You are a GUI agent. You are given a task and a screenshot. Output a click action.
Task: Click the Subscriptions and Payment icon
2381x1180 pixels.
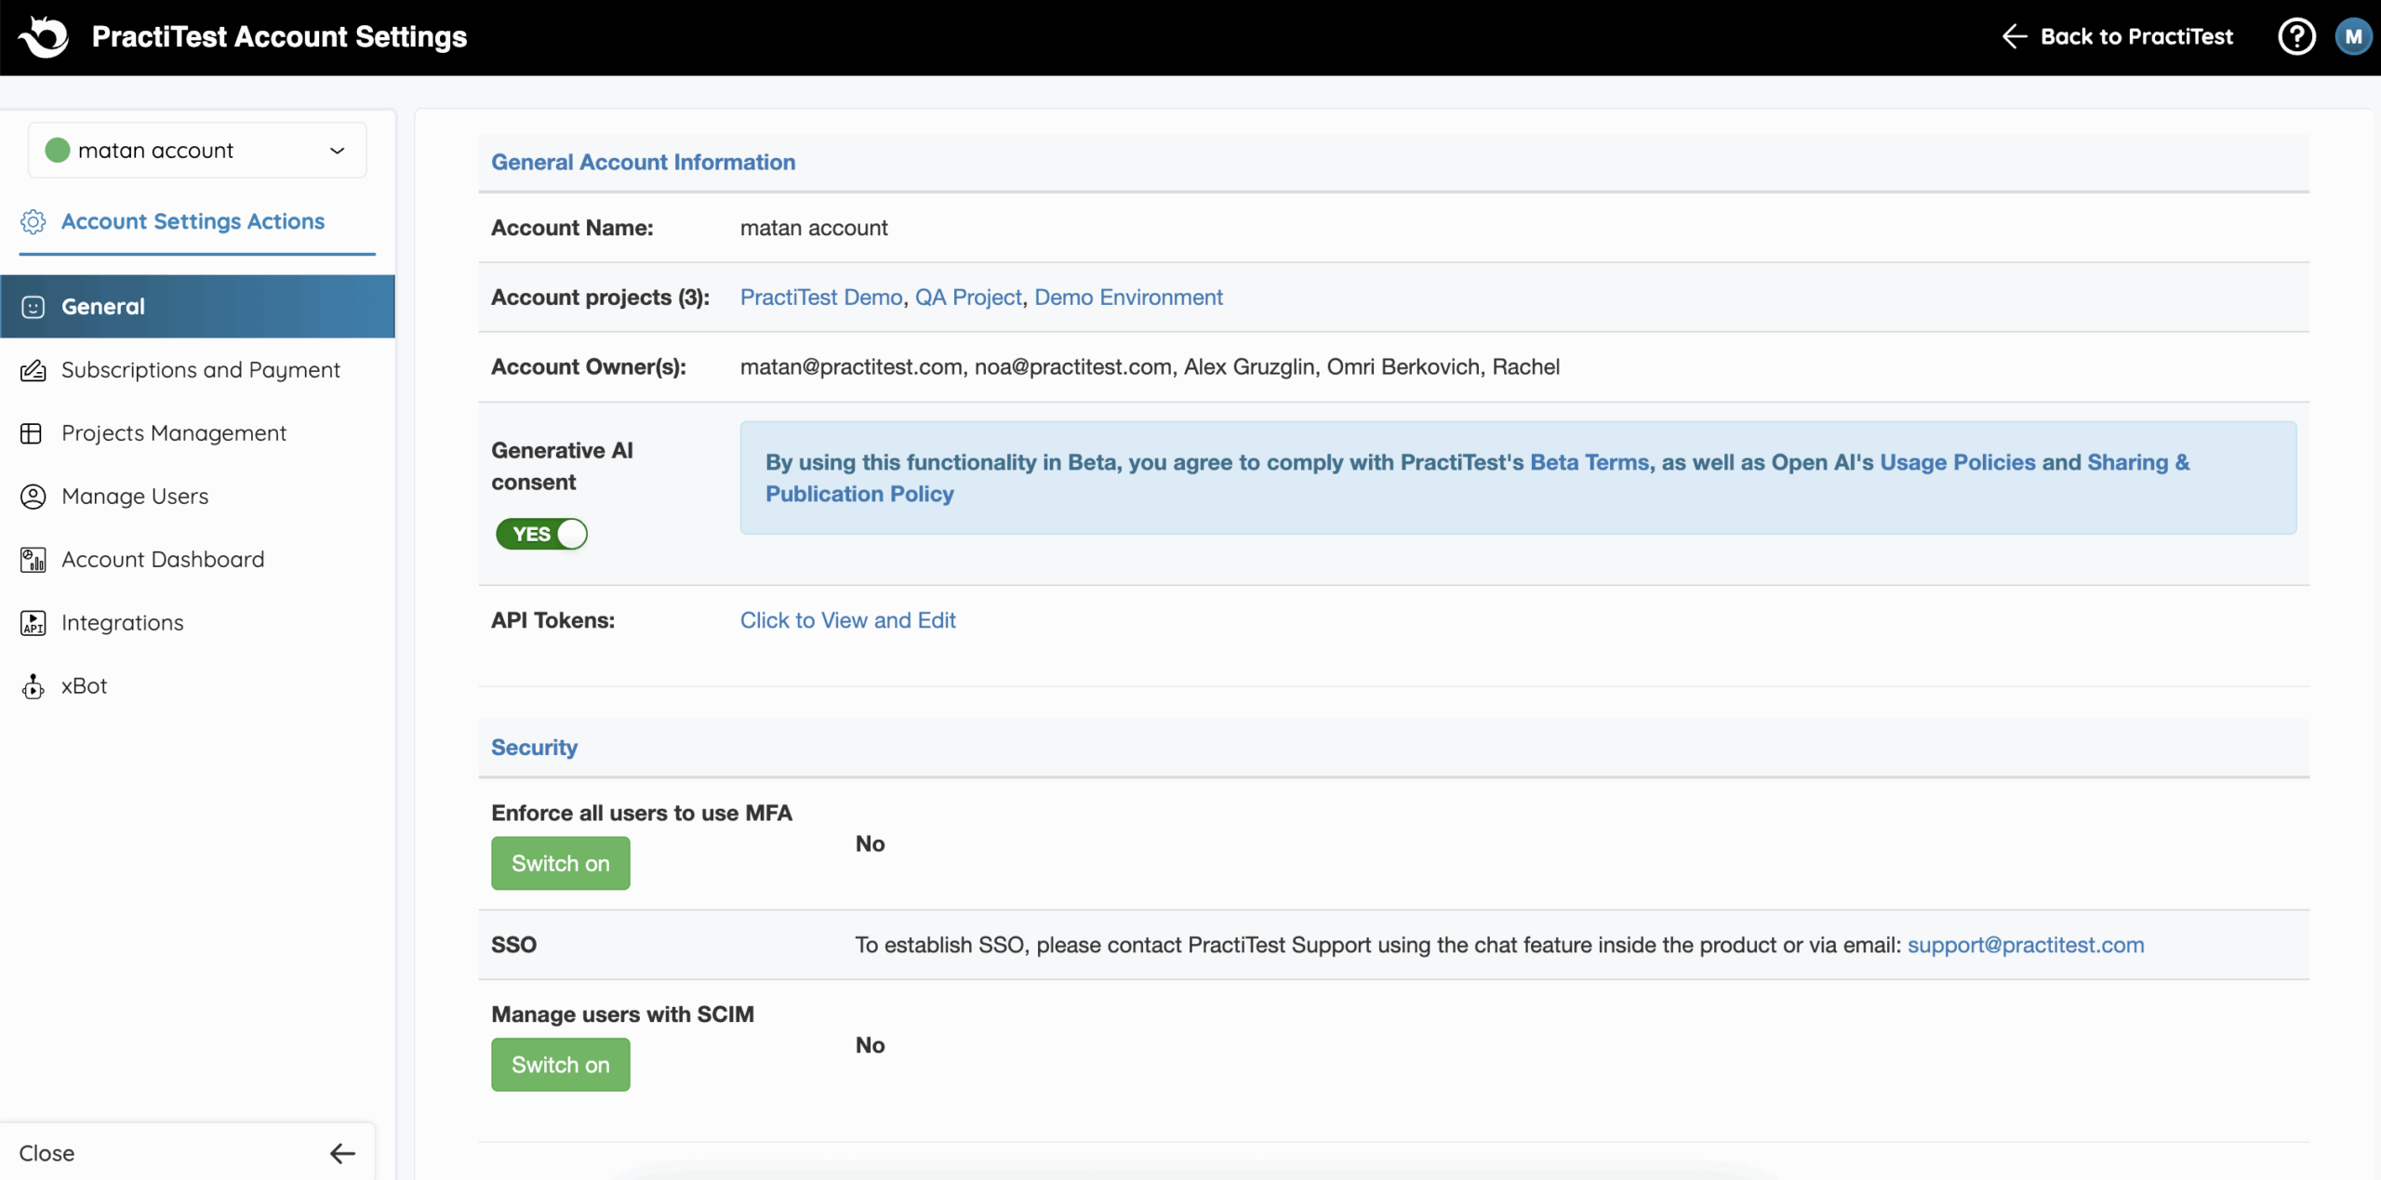33,370
